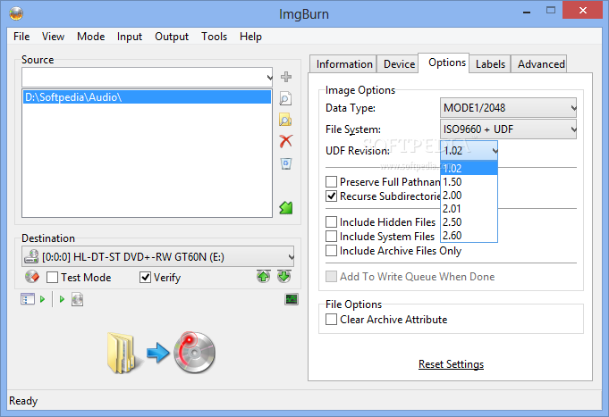Switch to the Labels tab

[490, 64]
